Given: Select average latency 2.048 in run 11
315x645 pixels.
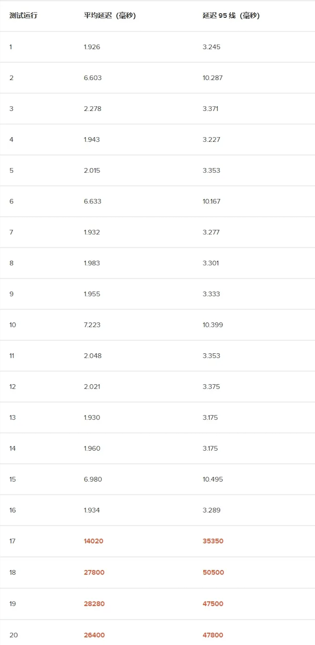Looking at the screenshot, I should point(93,356).
